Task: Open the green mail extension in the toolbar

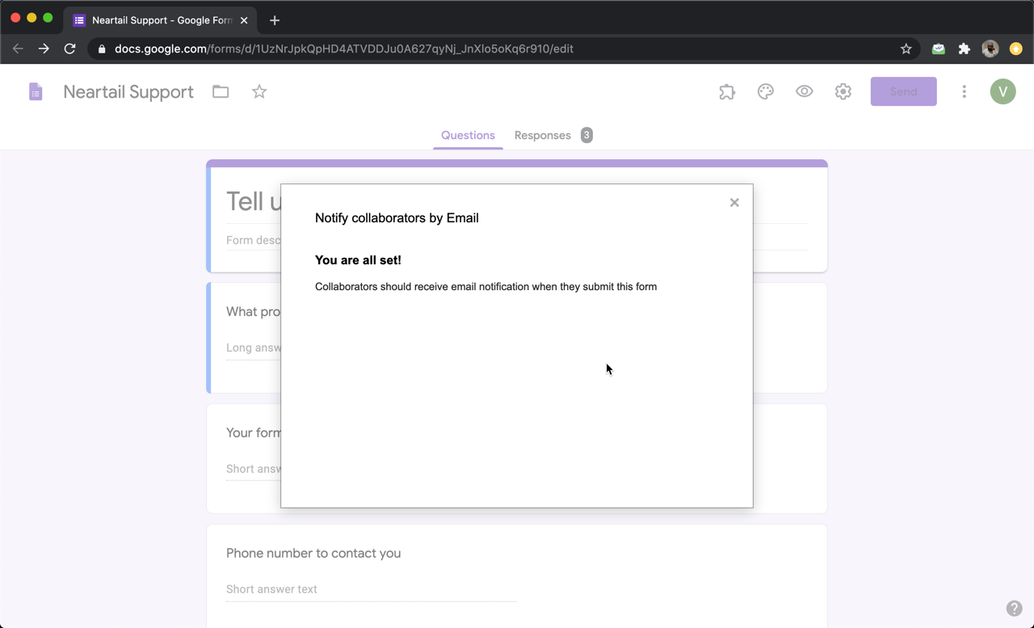Action: [938, 48]
